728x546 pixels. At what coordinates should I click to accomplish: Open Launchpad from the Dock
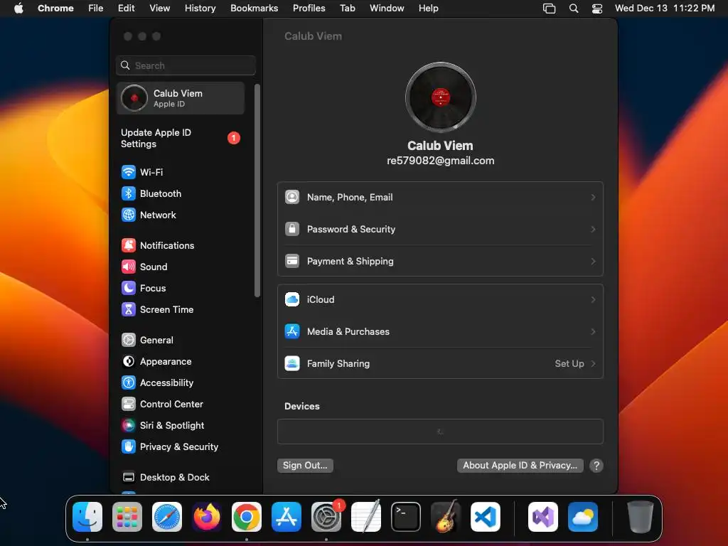pos(127,517)
